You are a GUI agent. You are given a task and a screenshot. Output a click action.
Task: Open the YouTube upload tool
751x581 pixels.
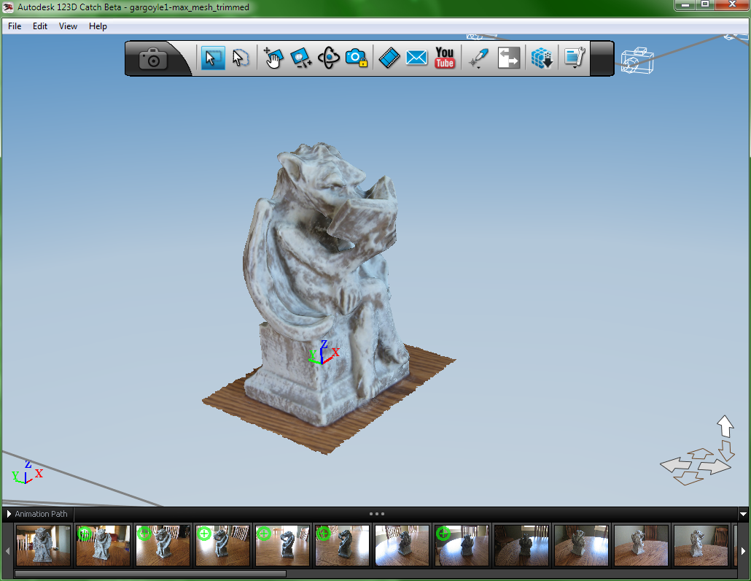coord(444,58)
